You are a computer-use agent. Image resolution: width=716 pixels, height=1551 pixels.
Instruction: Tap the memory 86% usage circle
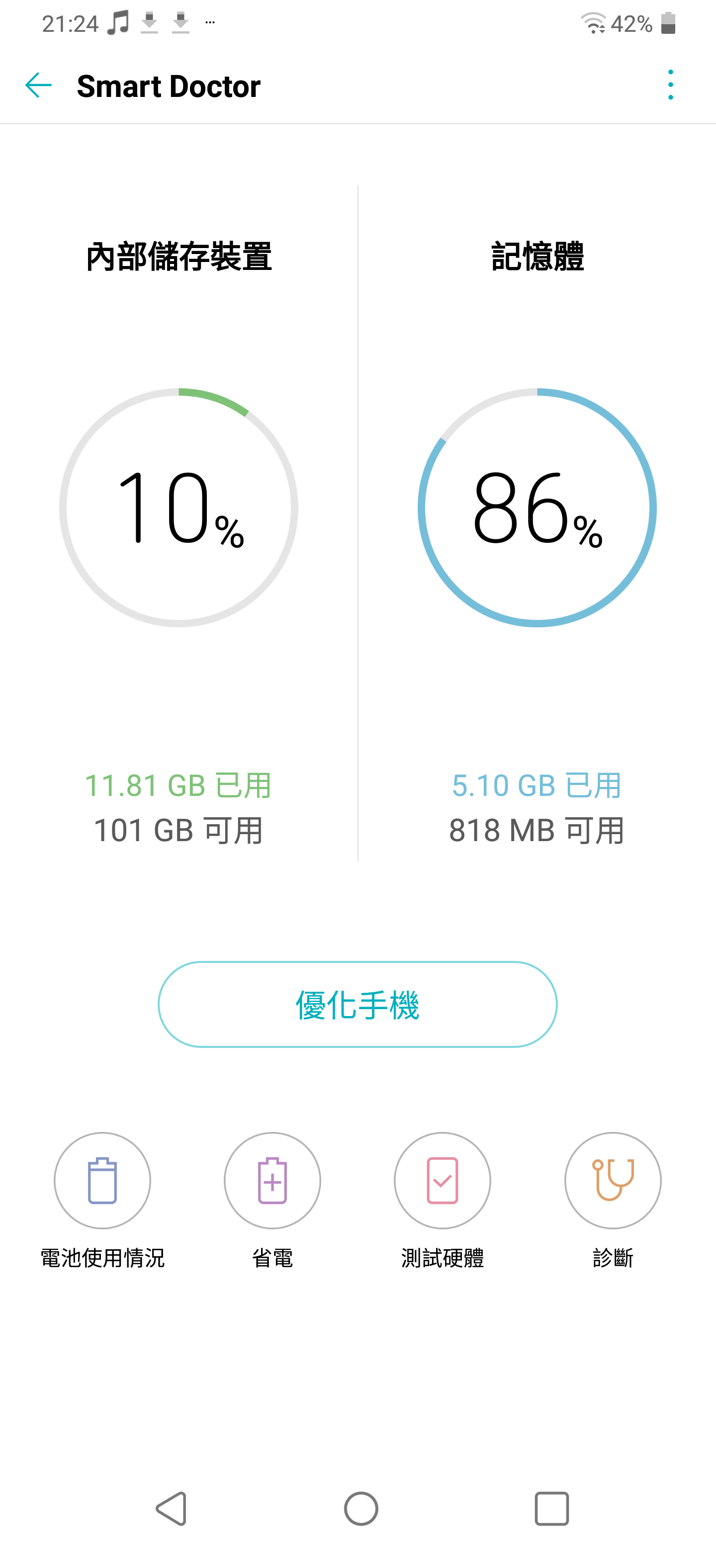pos(537,508)
